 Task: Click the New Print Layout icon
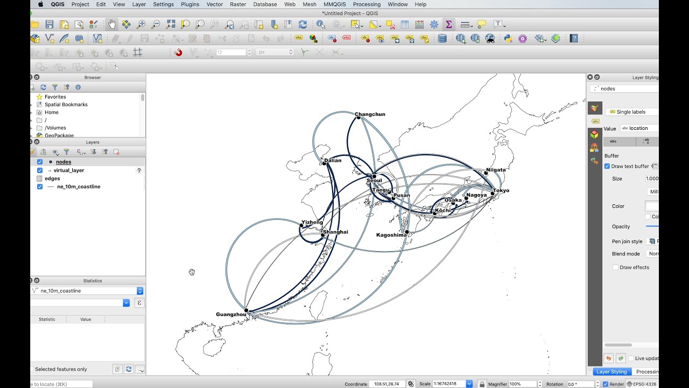[64, 24]
